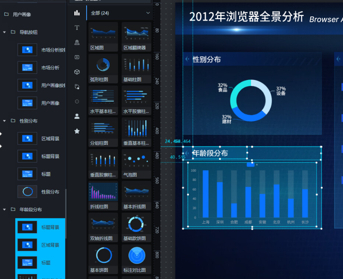Click the 2012年浏览器全景分析 dashboard title

tap(246, 16)
